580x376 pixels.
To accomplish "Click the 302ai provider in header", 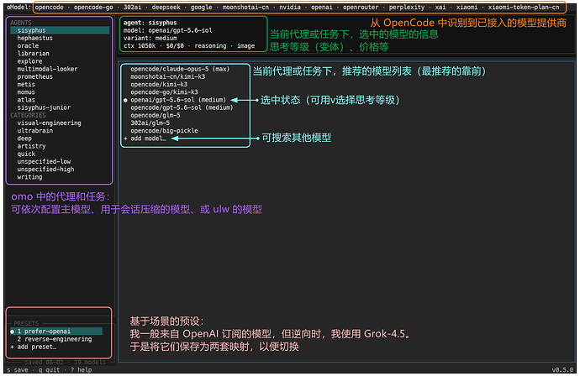I will [x=133, y=8].
